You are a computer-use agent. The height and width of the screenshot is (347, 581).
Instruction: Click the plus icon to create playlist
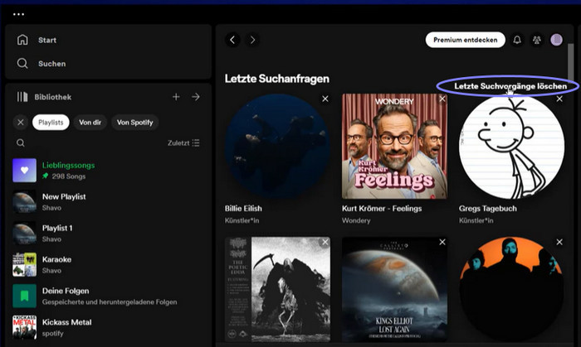[176, 97]
